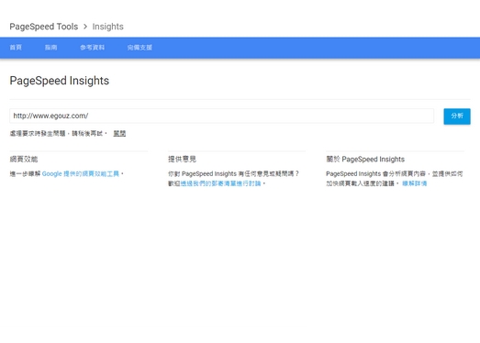Click the error message text below the URL field
The image size is (480, 343).
(x=58, y=133)
